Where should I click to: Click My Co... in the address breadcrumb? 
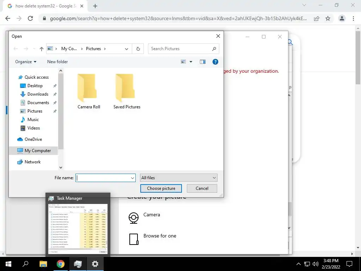point(69,49)
